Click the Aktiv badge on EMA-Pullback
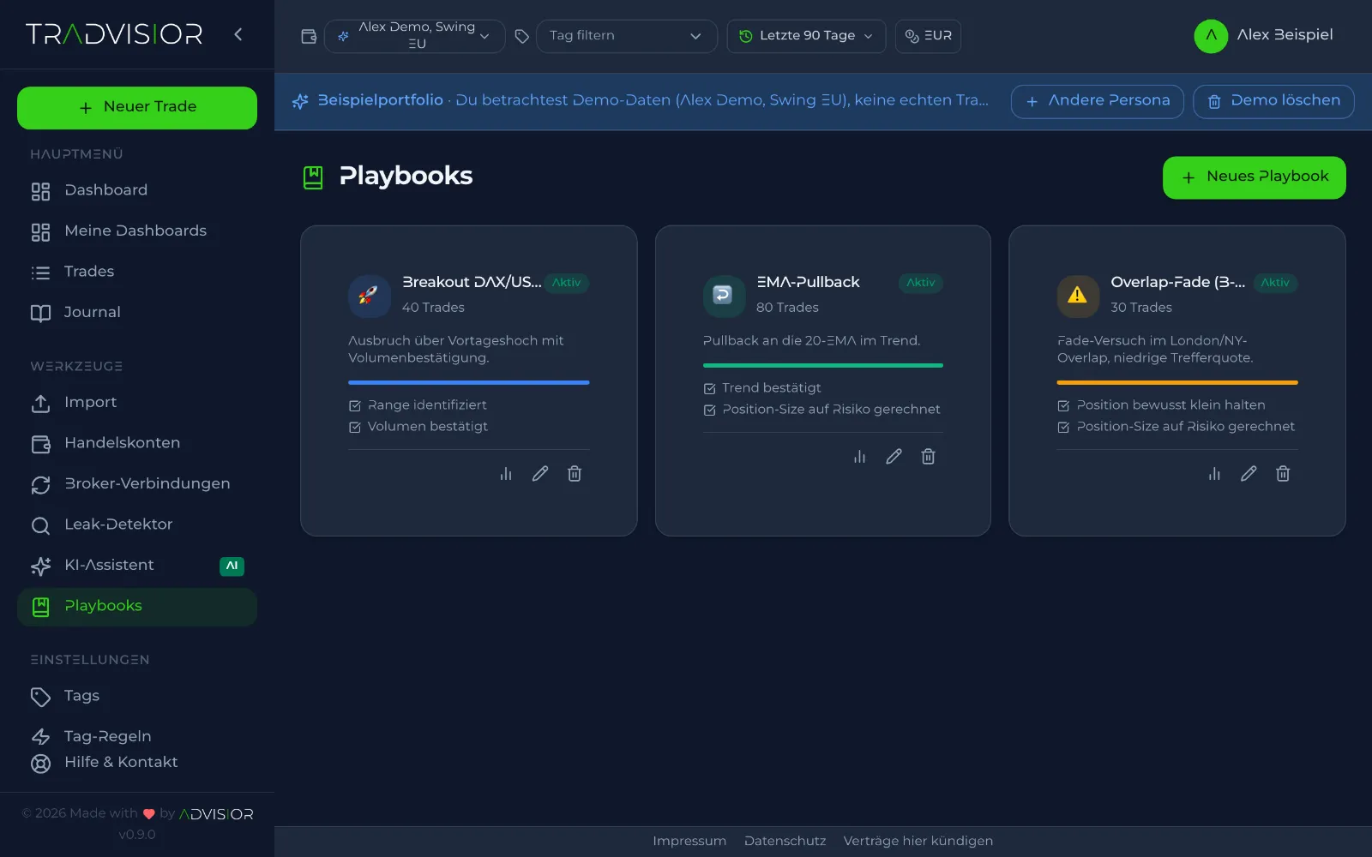Screen dimensions: 1372x857 click(921, 283)
